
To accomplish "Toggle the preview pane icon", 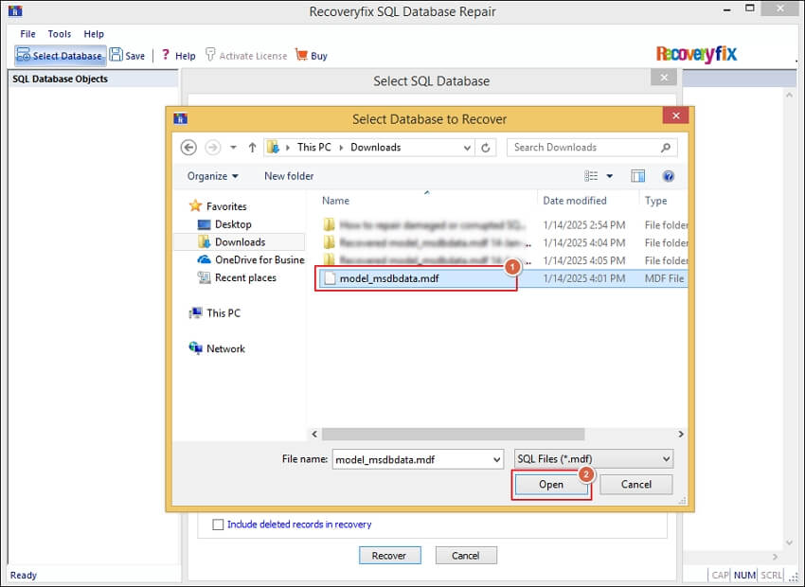I will pyautogui.click(x=638, y=176).
